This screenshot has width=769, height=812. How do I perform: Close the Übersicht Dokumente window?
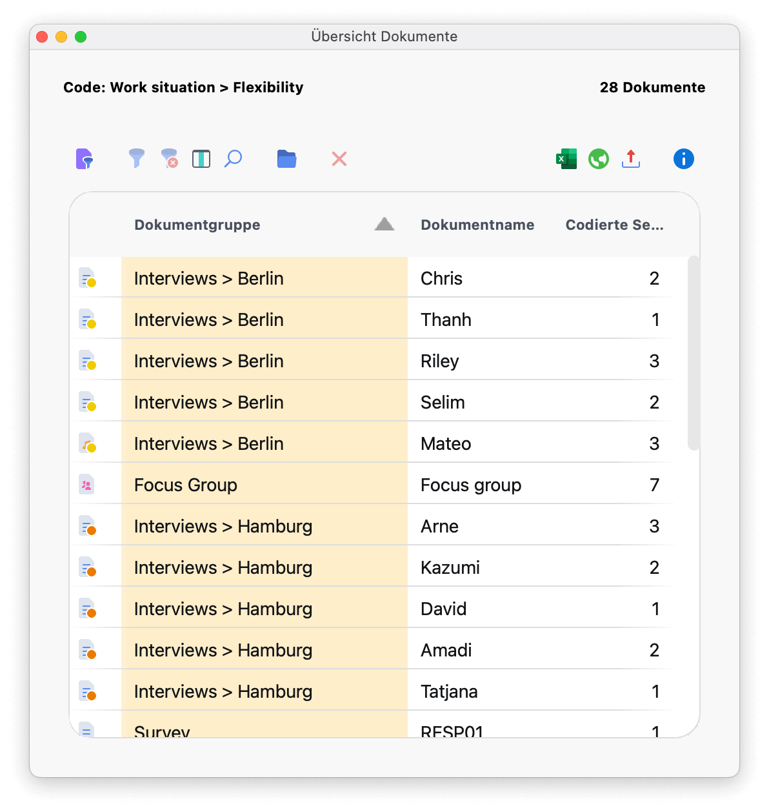click(x=43, y=37)
